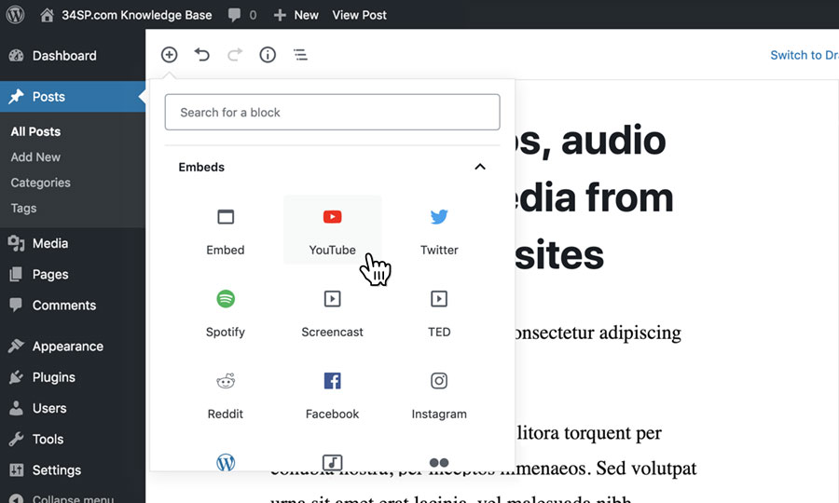Insert the TED embed block

(x=439, y=312)
